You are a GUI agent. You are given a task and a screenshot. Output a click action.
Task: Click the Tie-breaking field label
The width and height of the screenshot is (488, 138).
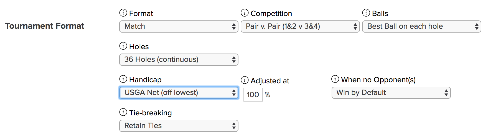pyautogui.click(x=151, y=113)
